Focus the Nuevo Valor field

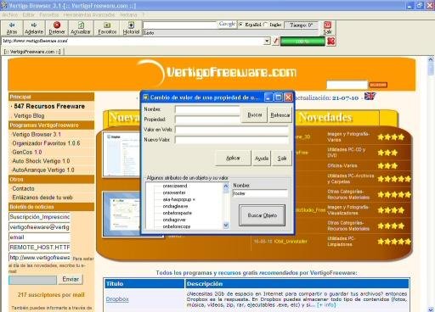(x=232, y=140)
